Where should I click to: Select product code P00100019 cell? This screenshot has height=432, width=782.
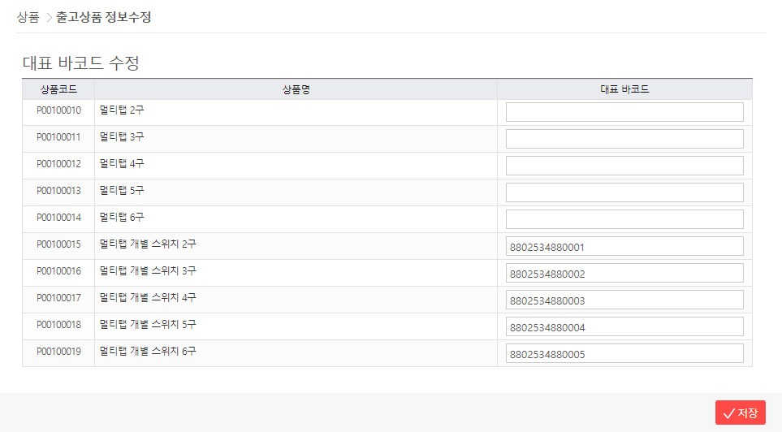tap(58, 352)
